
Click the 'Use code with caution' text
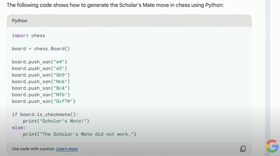[x=33, y=149]
